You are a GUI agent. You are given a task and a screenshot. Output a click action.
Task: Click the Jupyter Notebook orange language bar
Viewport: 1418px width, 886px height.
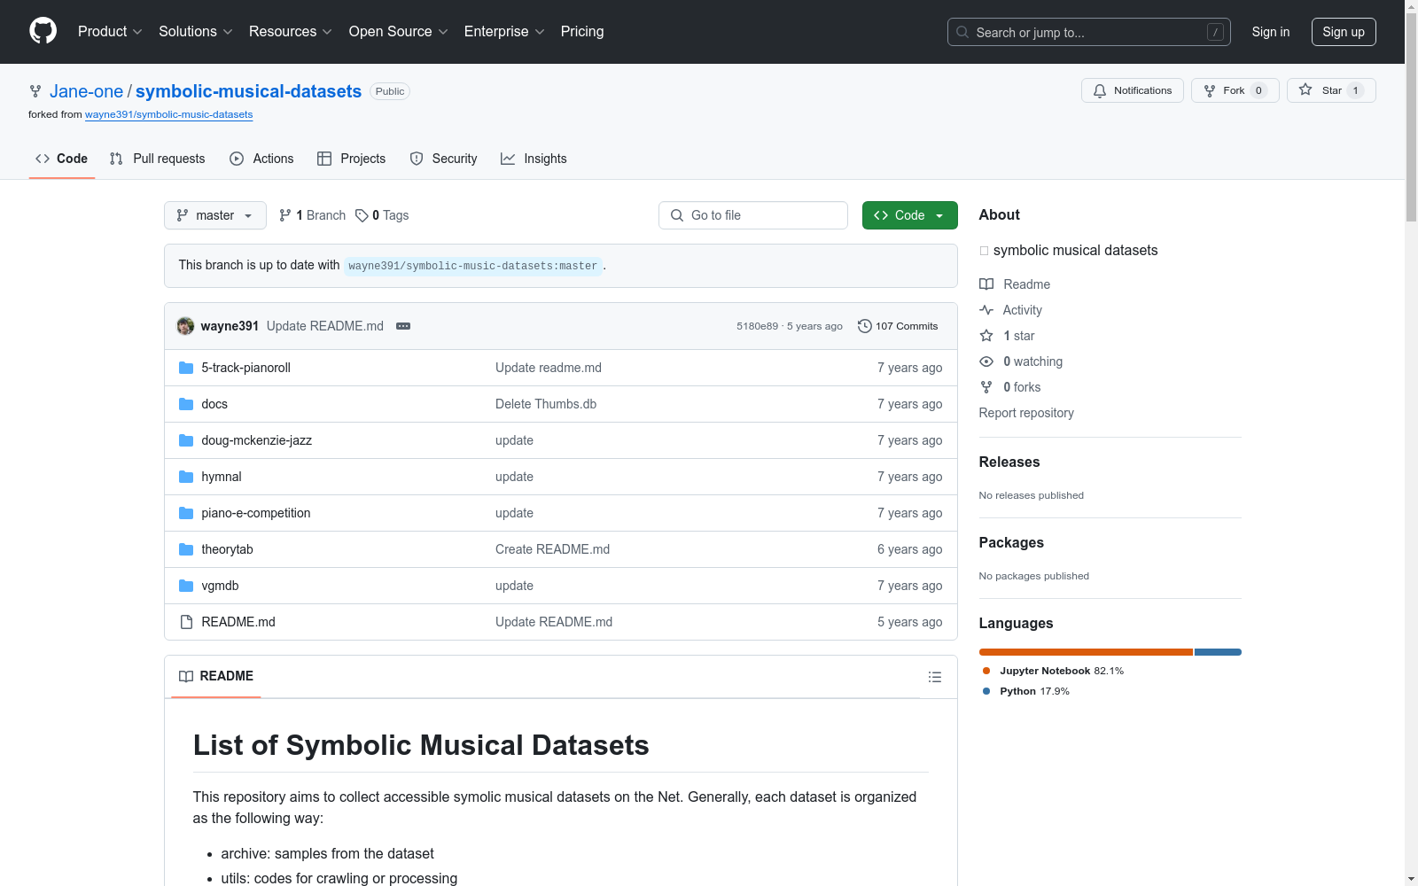point(1086,652)
